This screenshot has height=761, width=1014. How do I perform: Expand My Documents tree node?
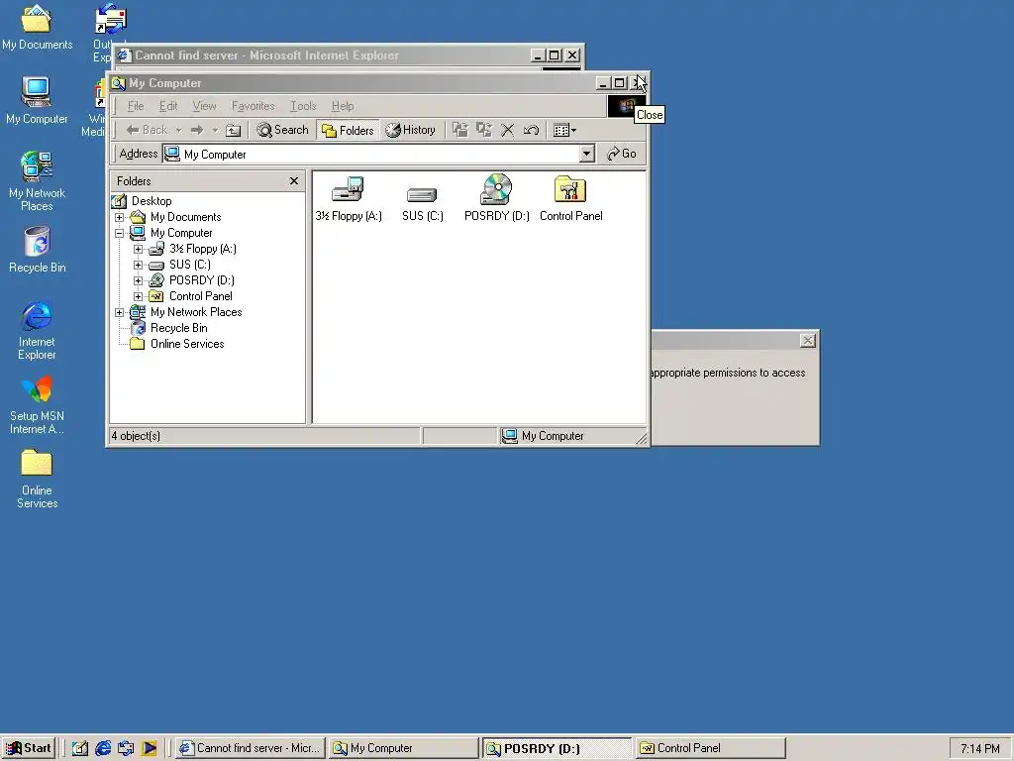[x=120, y=217]
